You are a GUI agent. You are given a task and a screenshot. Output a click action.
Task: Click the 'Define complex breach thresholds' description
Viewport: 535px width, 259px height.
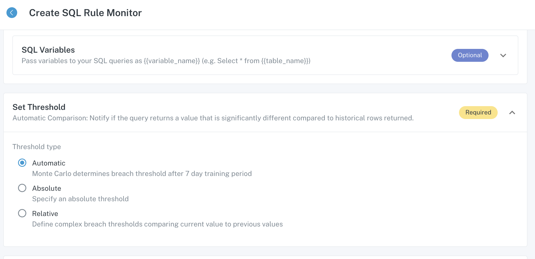pyautogui.click(x=157, y=224)
